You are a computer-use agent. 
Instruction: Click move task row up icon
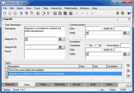click(128, 76)
